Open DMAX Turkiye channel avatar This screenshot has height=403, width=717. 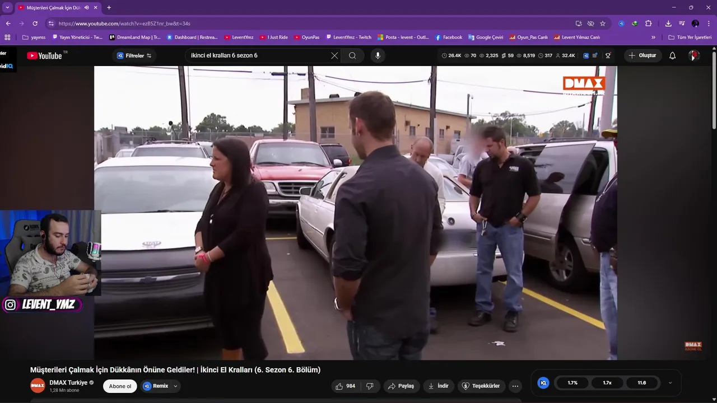tap(38, 386)
